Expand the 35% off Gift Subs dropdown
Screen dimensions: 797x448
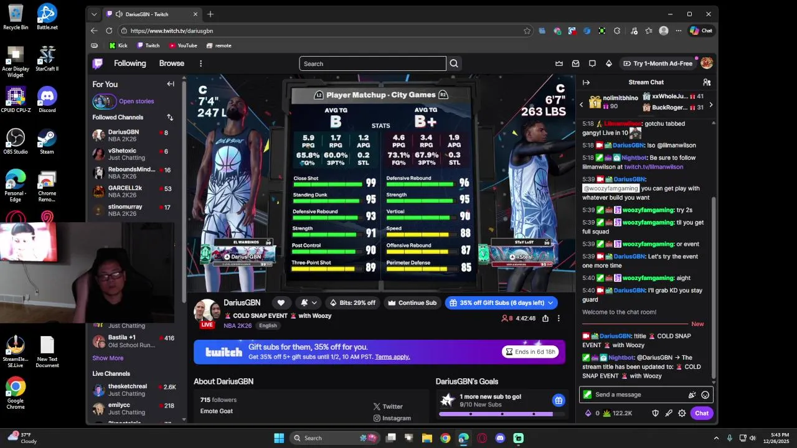(550, 303)
